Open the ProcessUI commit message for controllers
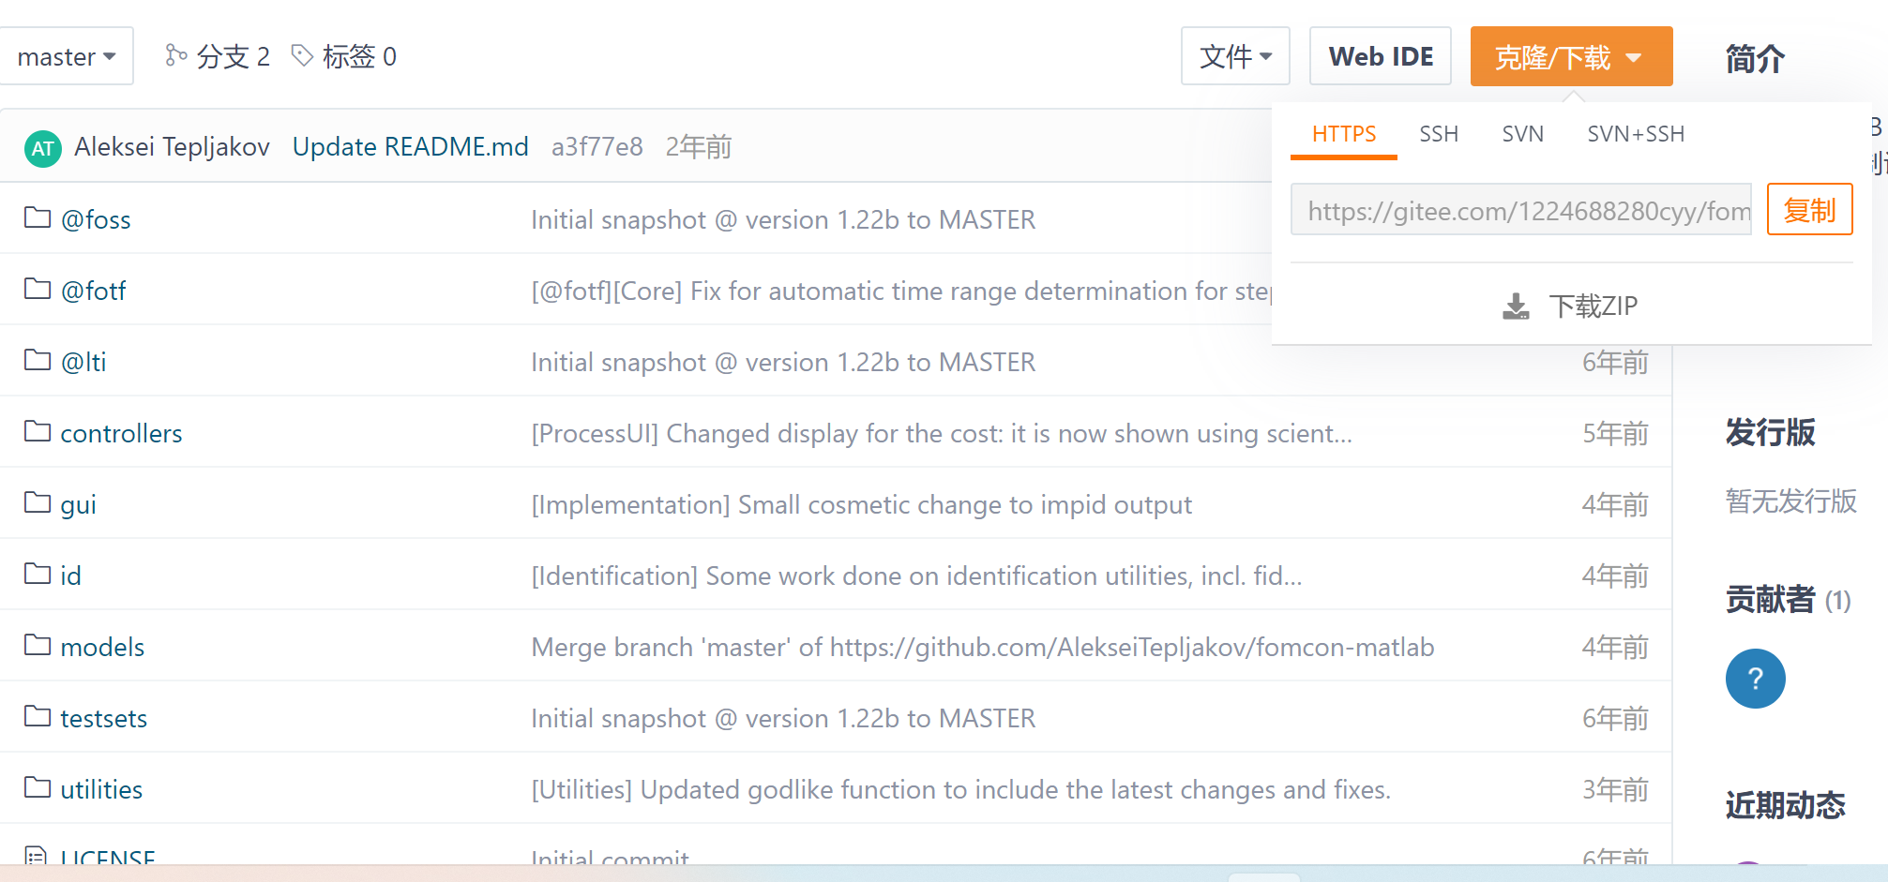 click(x=942, y=433)
